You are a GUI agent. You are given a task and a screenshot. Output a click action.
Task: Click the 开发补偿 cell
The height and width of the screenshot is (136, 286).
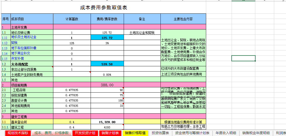32,59
